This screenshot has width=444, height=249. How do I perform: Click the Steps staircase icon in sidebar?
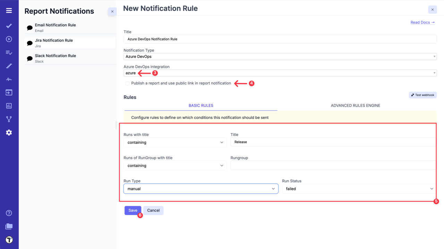(9, 66)
